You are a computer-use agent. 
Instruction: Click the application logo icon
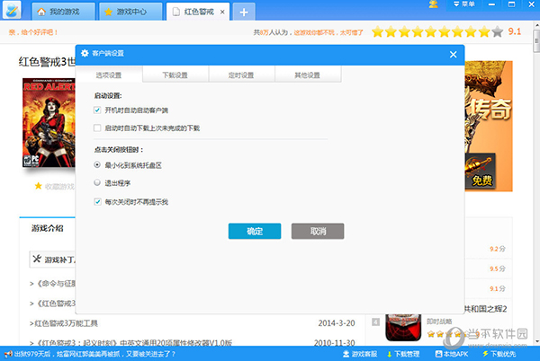click(12, 10)
